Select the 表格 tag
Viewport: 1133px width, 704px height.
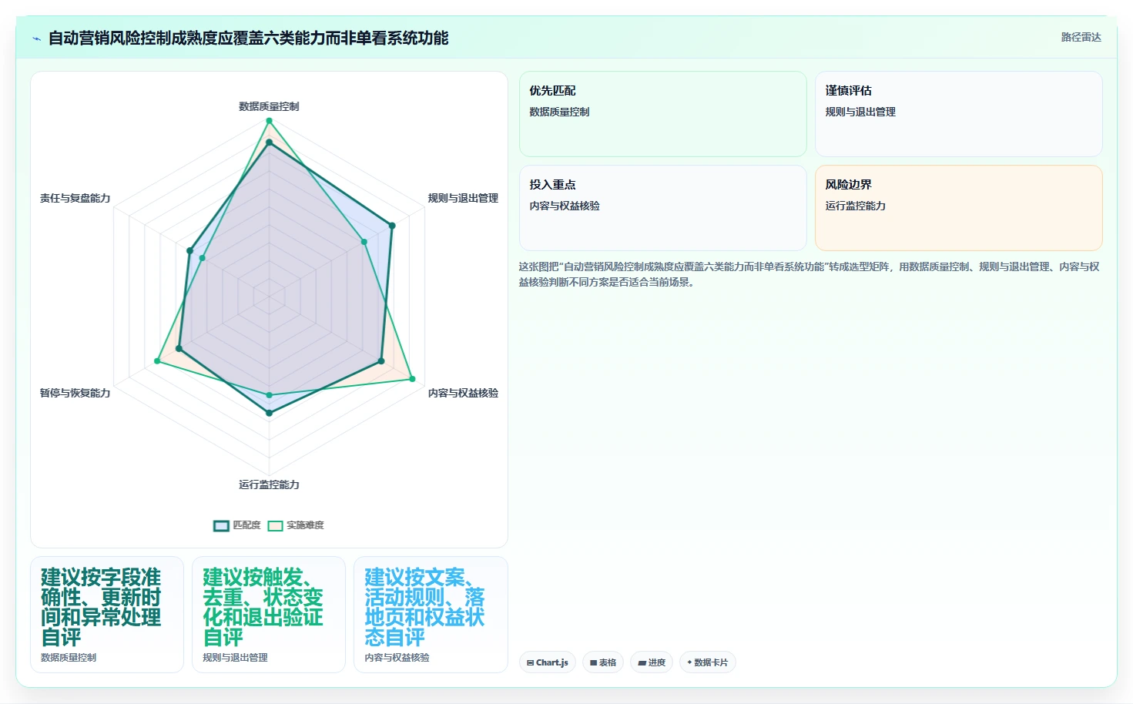point(603,662)
